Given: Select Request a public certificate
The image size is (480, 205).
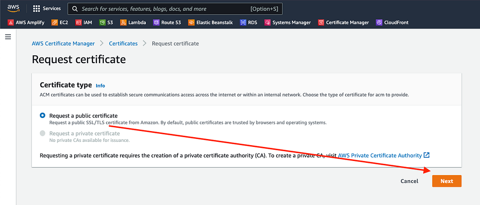Looking at the screenshot, I should tap(43, 116).
